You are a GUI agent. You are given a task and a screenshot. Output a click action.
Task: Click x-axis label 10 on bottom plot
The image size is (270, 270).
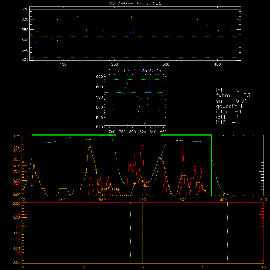264,267
